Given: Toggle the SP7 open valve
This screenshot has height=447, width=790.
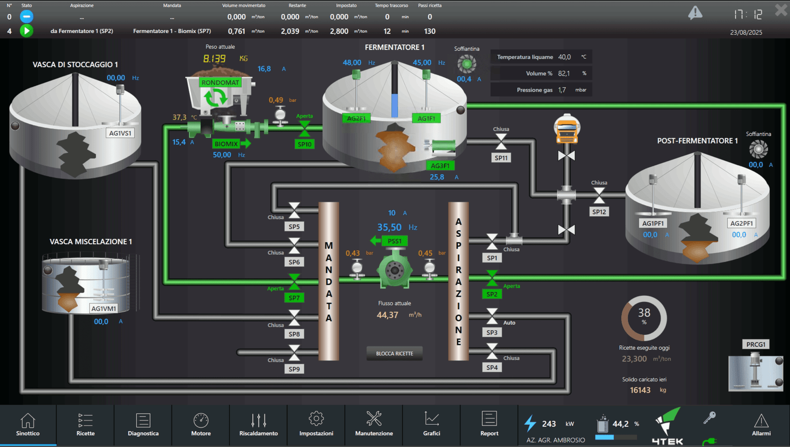Looking at the screenshot, I should tap(294, 282).
